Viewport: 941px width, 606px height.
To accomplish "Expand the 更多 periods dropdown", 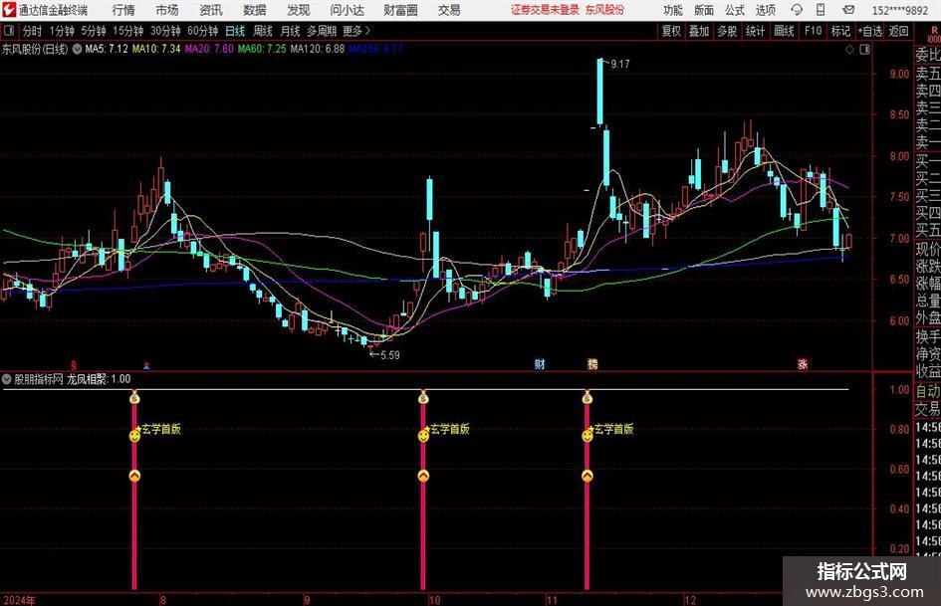I will [357, 31].
